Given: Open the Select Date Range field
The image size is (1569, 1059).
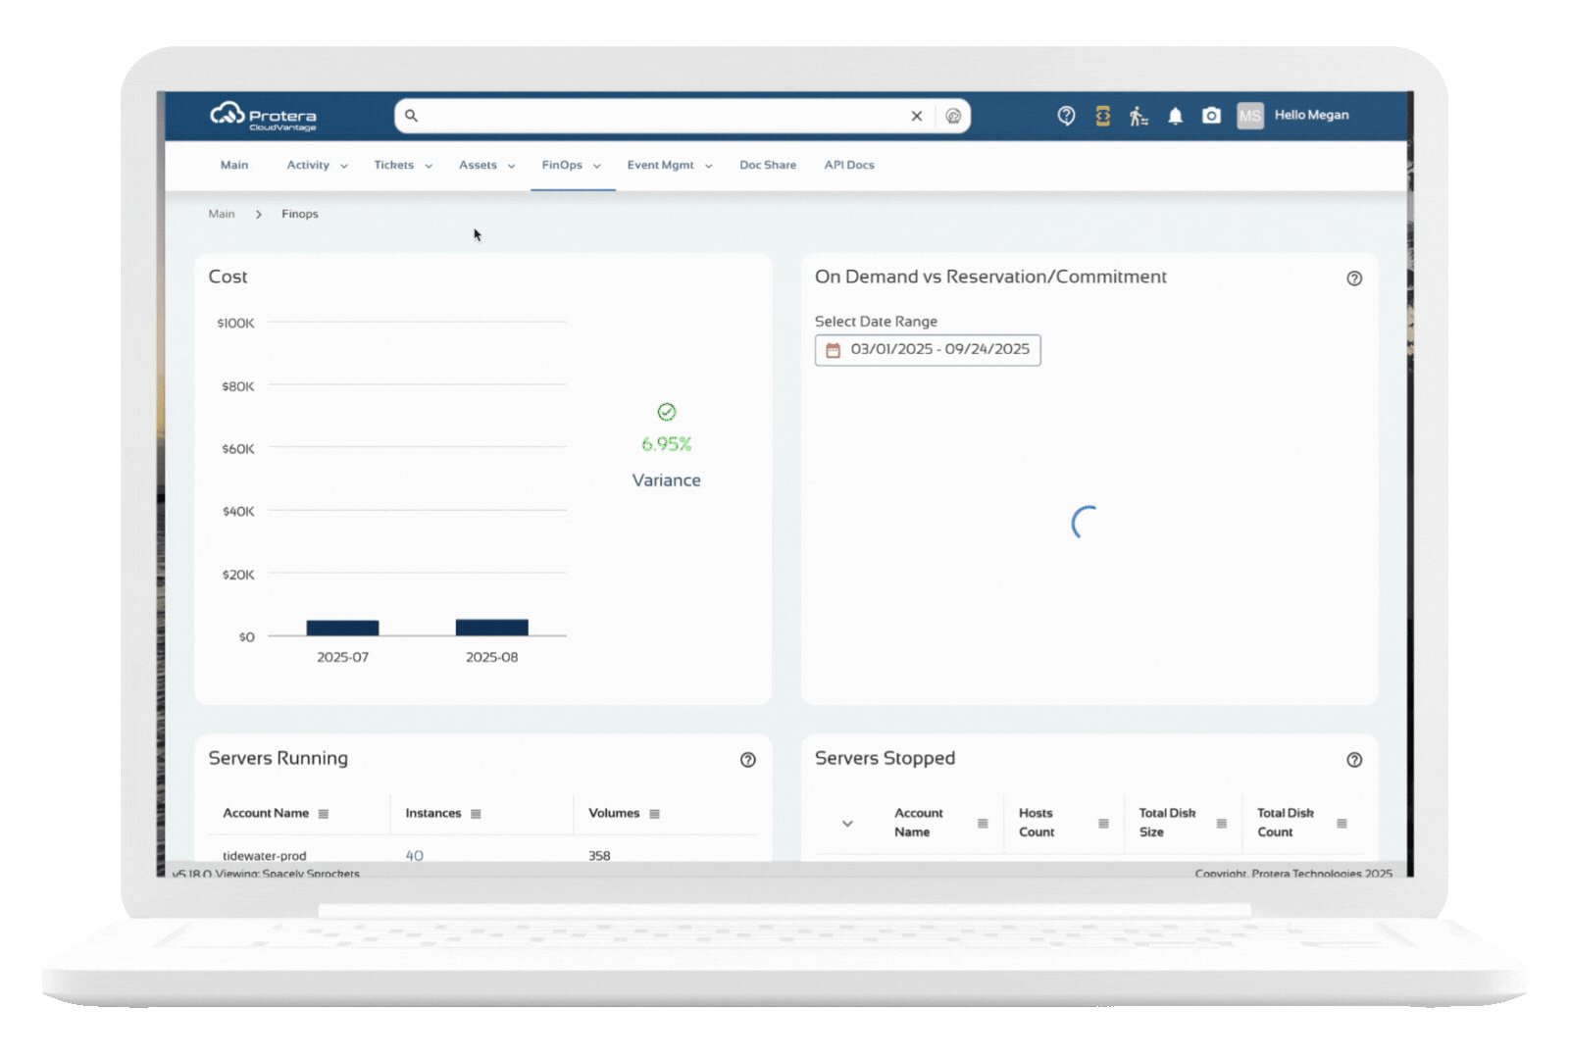Looking at the screenshot, I should 928,350.
